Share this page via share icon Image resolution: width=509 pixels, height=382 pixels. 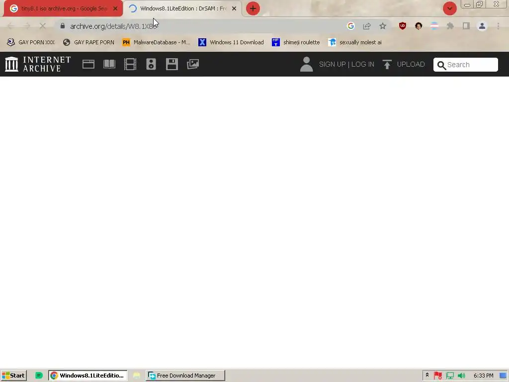click(367, 26)
